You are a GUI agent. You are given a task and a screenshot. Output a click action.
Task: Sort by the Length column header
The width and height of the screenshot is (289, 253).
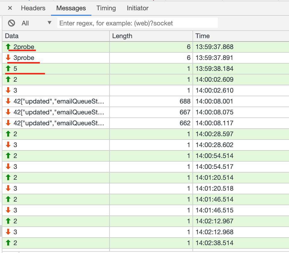coord(151,36)
